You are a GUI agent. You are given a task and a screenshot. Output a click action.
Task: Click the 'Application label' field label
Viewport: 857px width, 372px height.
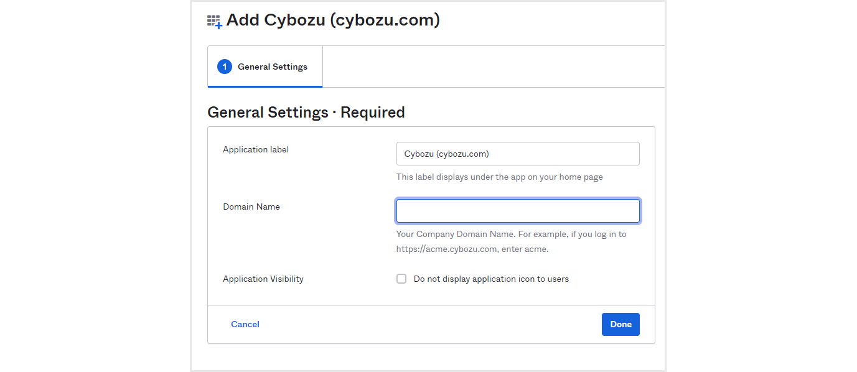(x=256, y=149)
